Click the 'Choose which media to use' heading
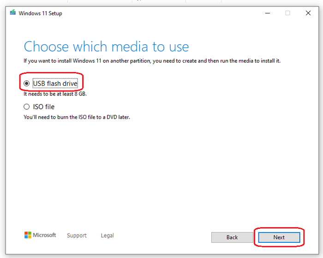323x258 pixels. [106, 47]
